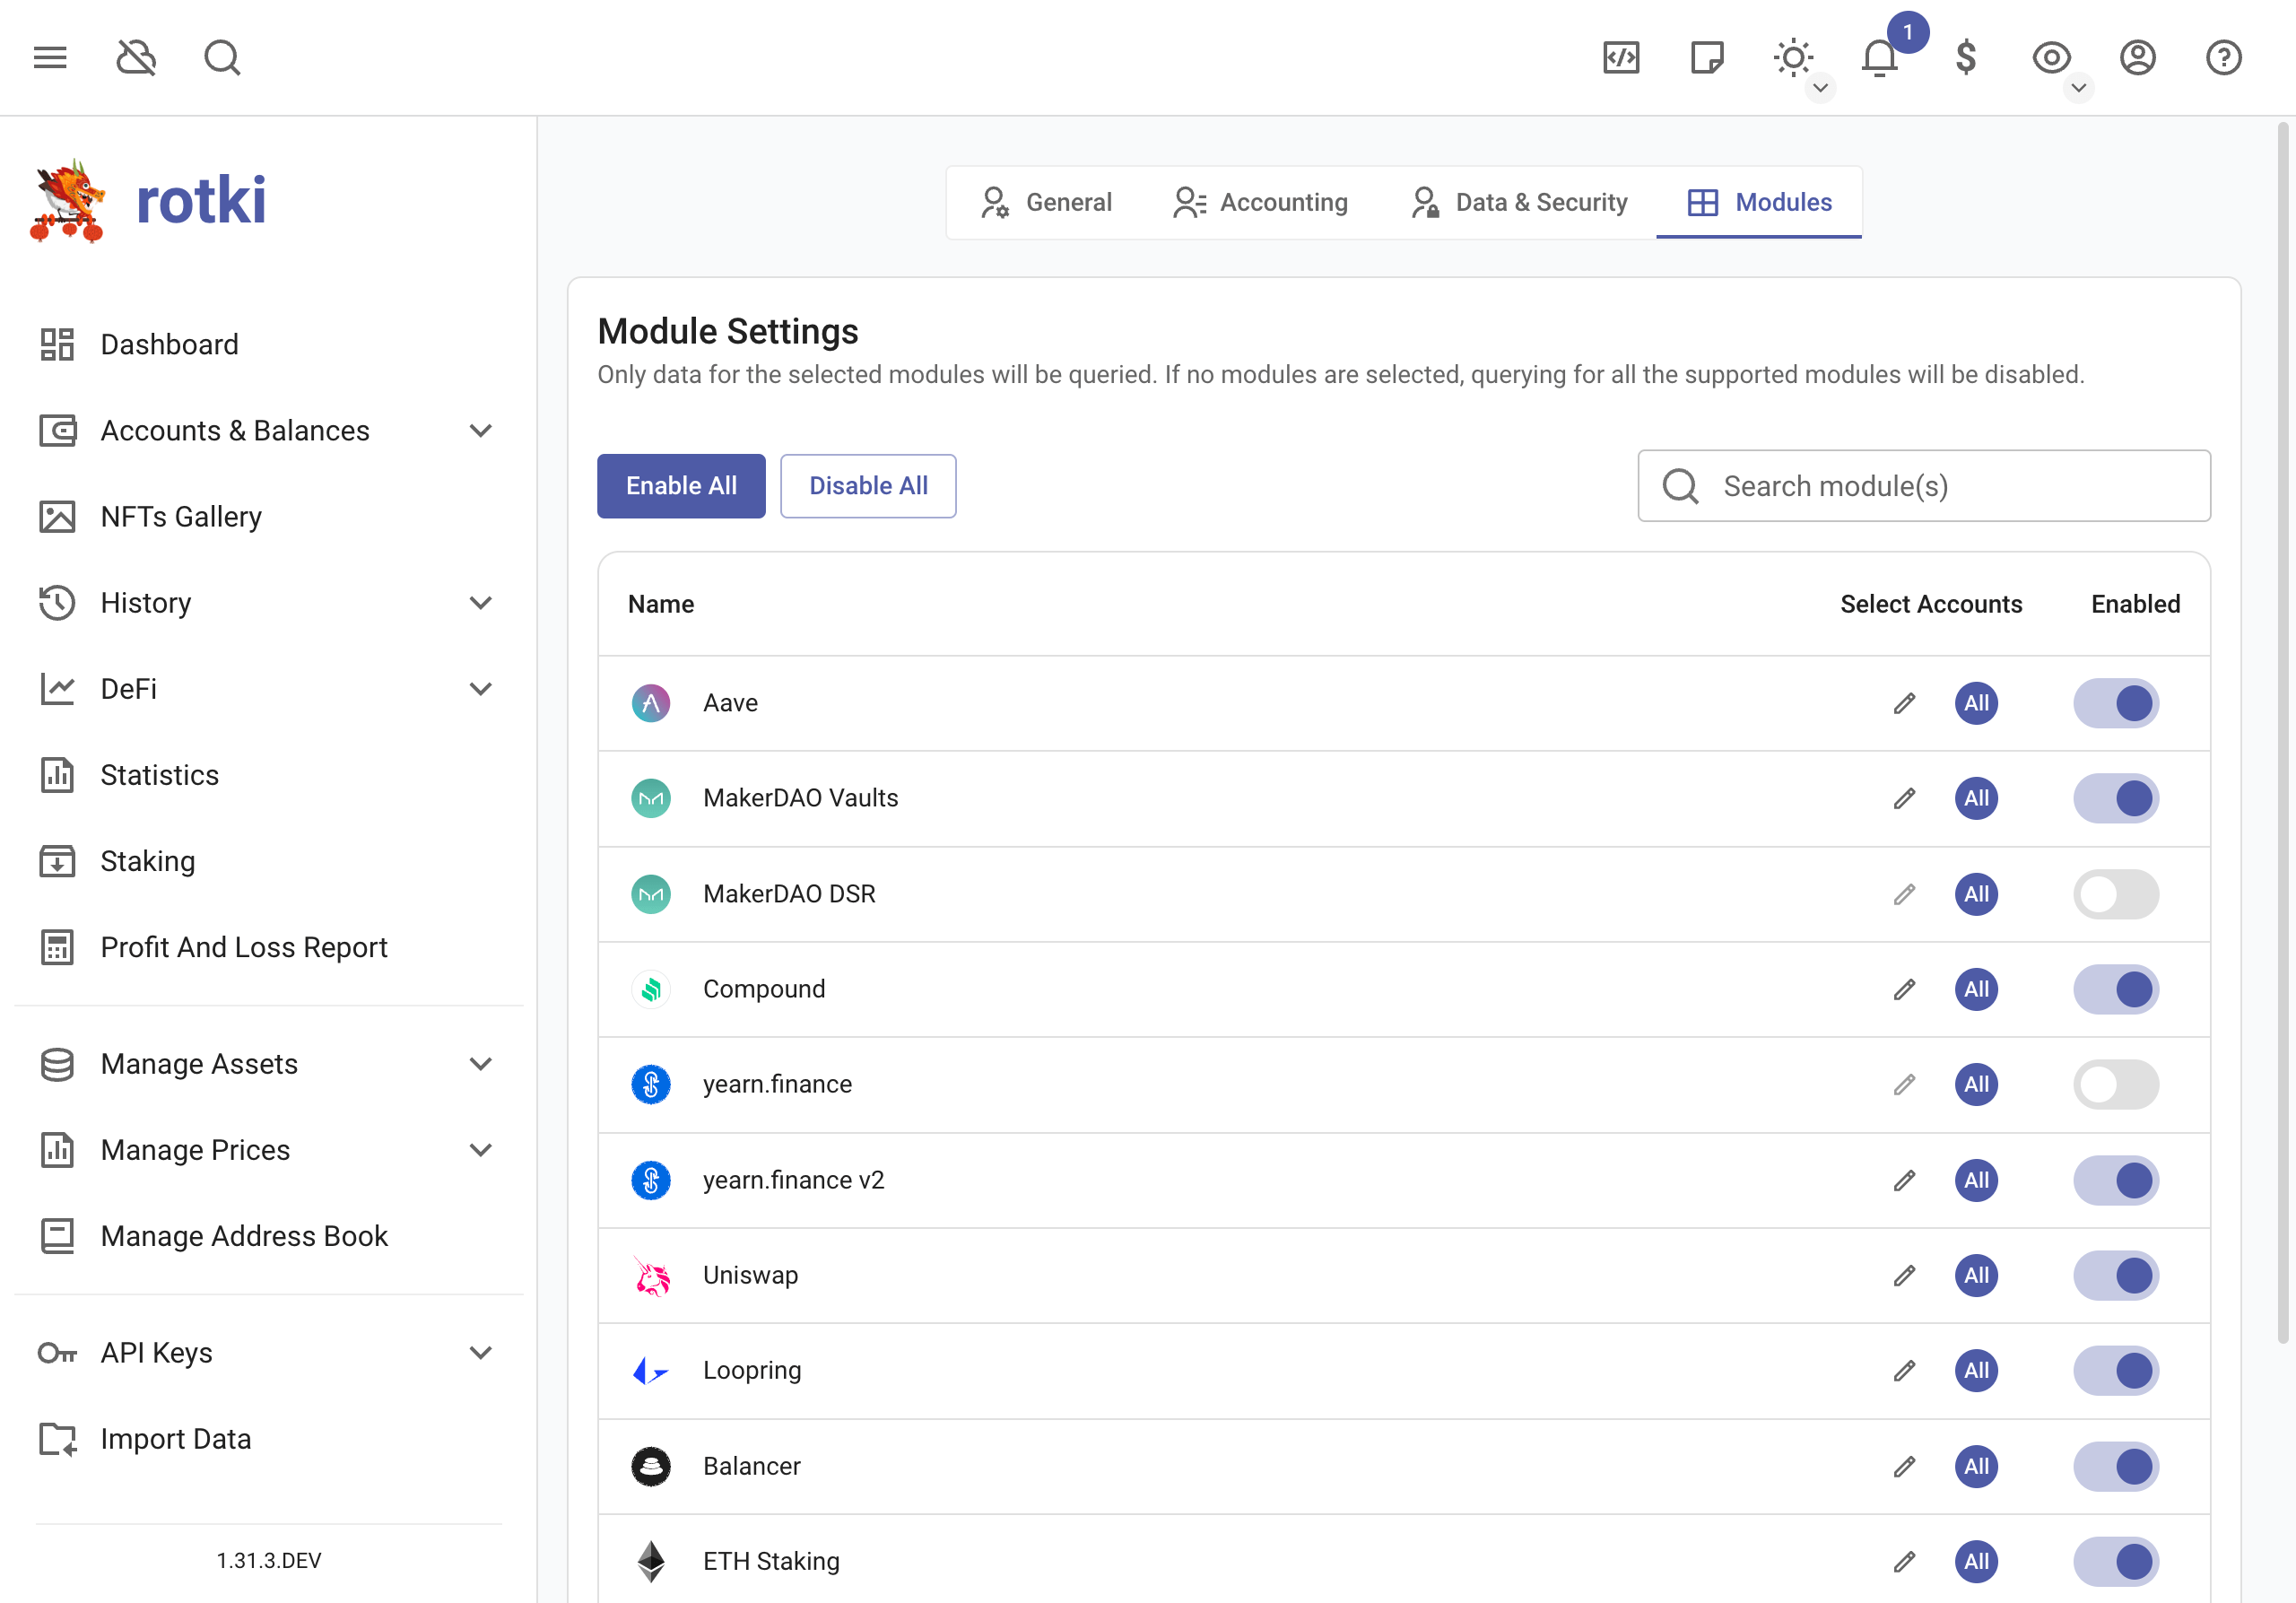Open notifications bell icon

click(x=1880, y=57)
